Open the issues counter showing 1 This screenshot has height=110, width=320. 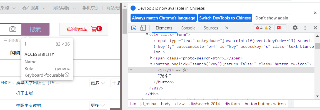pyautogui.click(x=280, y=28)
